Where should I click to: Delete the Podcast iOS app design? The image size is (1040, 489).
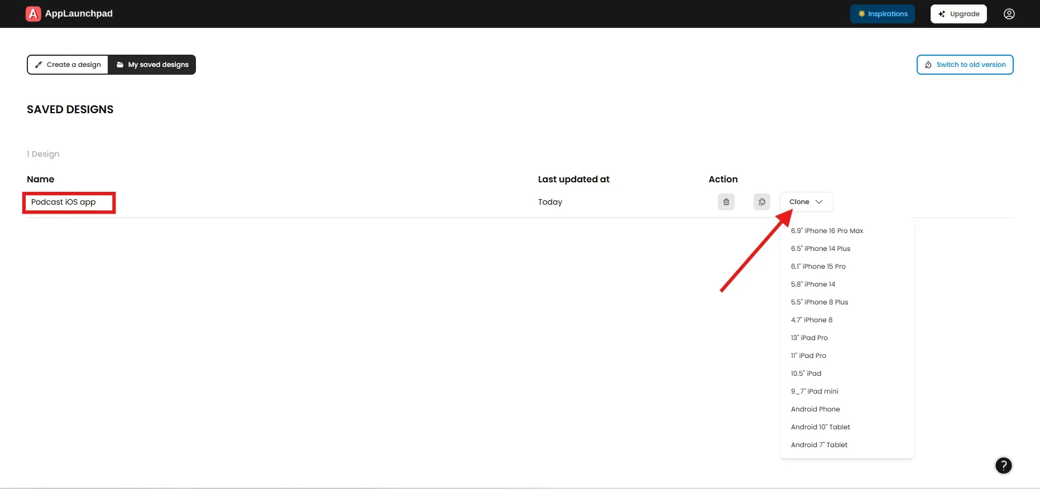pos(726,202)
